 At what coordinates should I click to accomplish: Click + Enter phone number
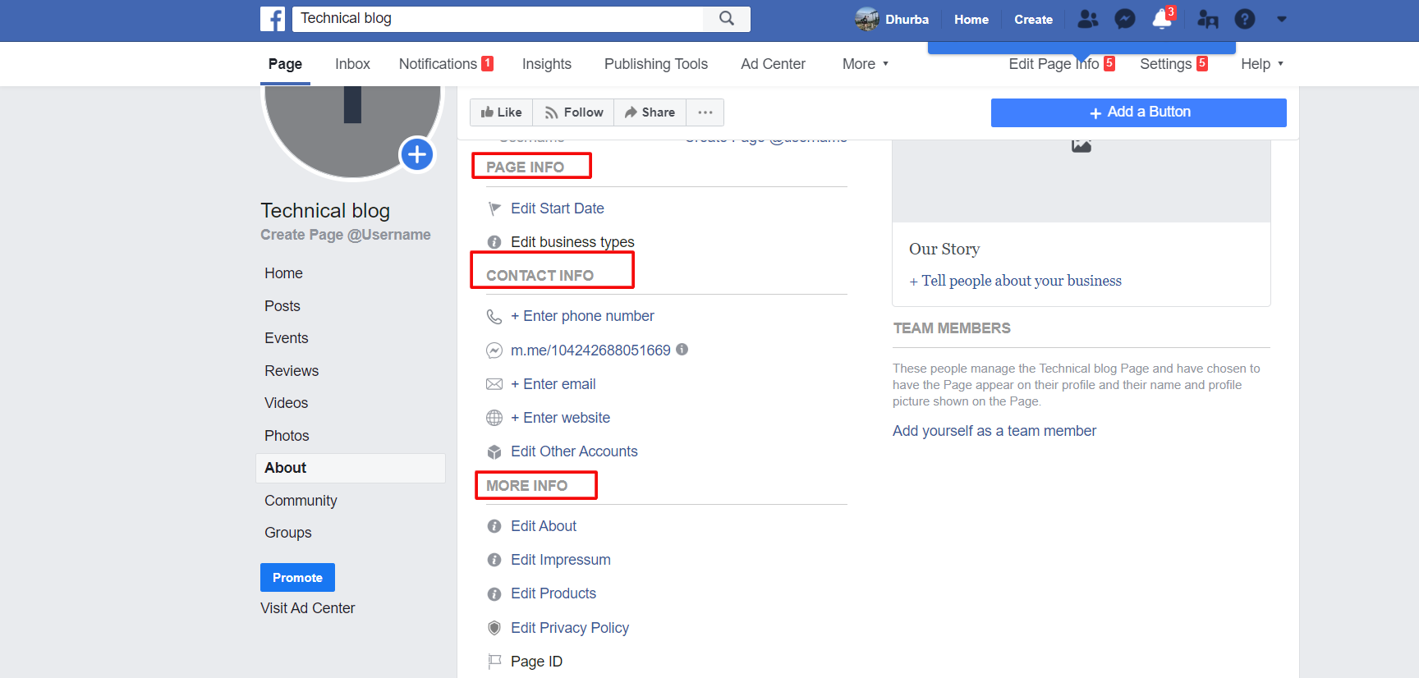click(x=582, y=316)
